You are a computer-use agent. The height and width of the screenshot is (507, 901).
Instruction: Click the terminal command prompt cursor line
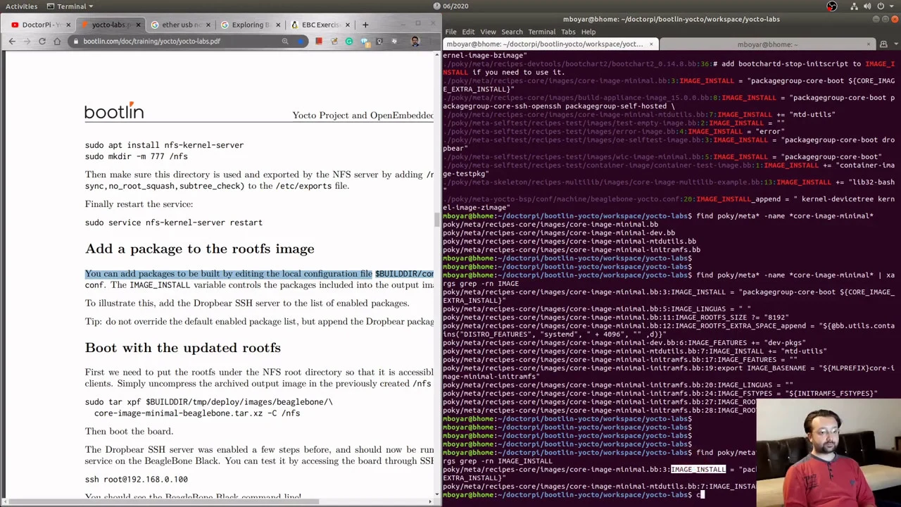point(573,495)
